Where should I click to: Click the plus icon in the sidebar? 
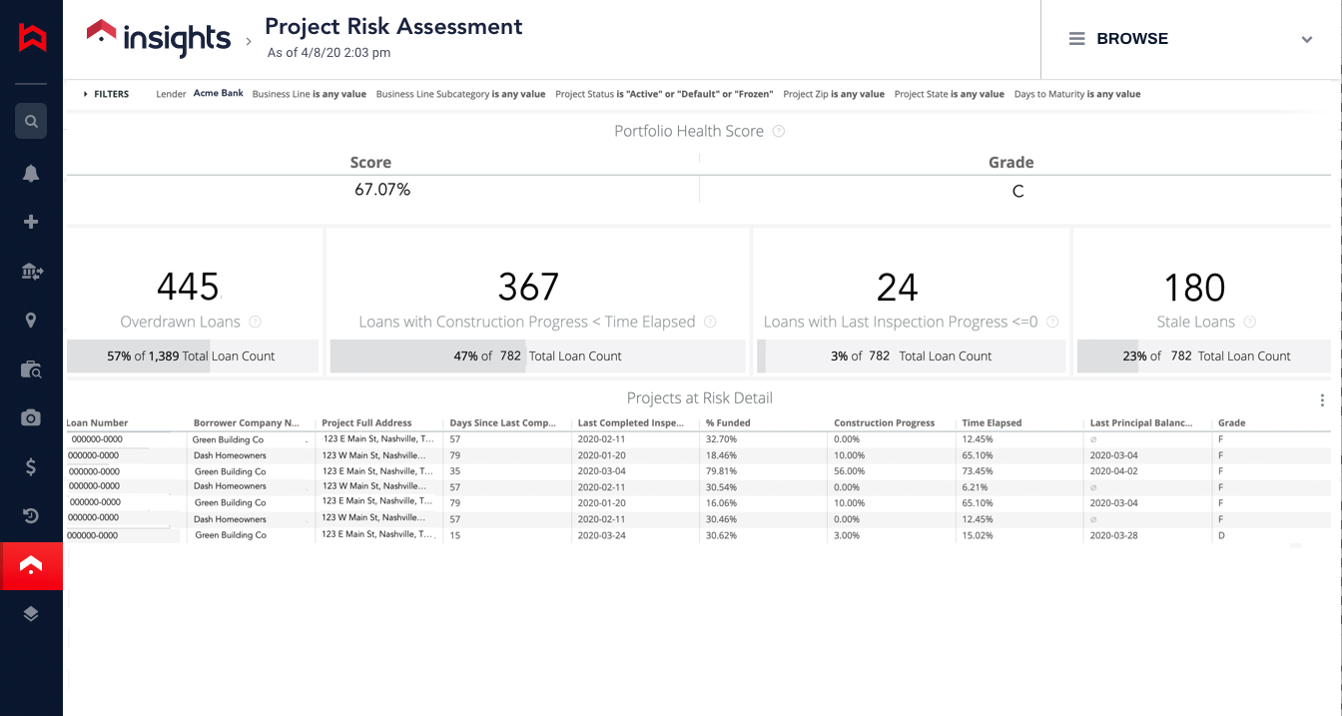click(x=31, y=222)
